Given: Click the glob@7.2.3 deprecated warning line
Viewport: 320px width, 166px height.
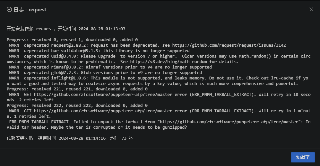Looking at the screenshot, I should click(x=105, y=73).
